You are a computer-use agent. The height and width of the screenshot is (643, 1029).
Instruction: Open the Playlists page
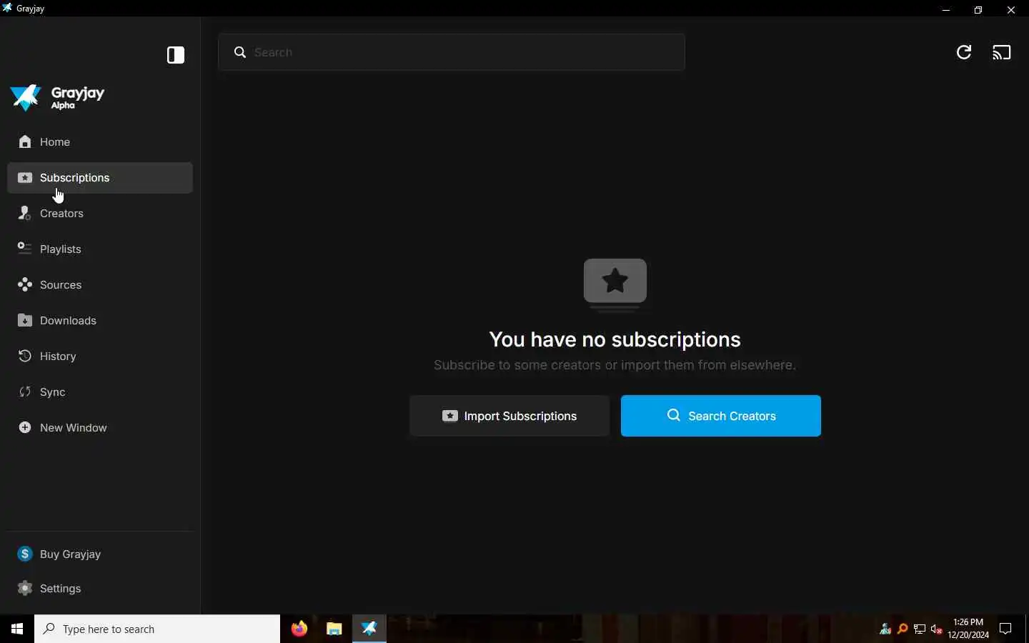click(x=100, y=249)
